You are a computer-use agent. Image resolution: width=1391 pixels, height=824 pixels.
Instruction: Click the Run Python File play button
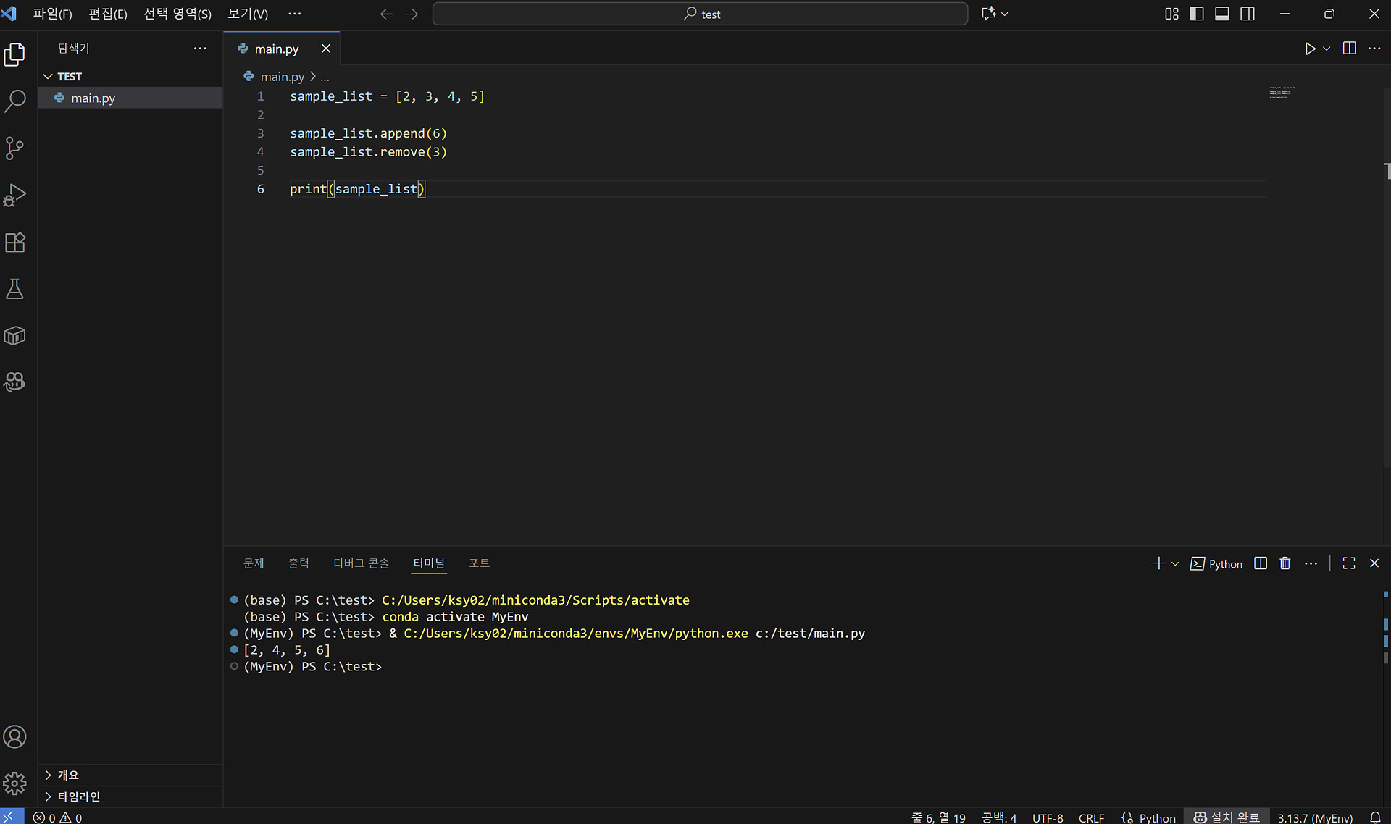pyautogui.click(x=1310, y=49)
